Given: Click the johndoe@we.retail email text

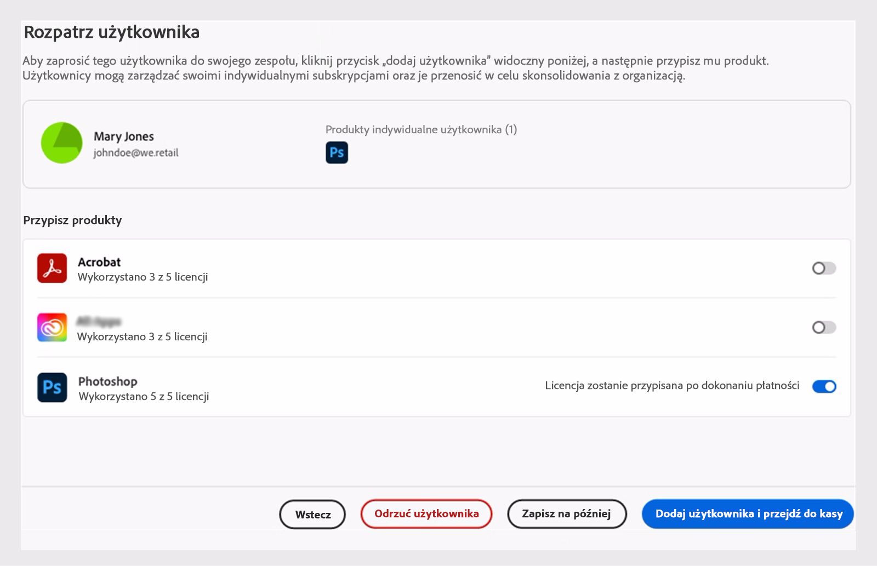Looking at the screenshot, I should point(136,153).
